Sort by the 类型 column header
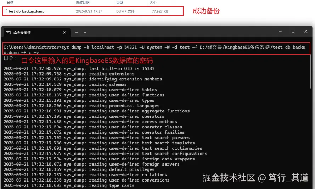Image resolution: width=315 pixels, height=189 pixels. pyautogui.click(x=119, y=2)
